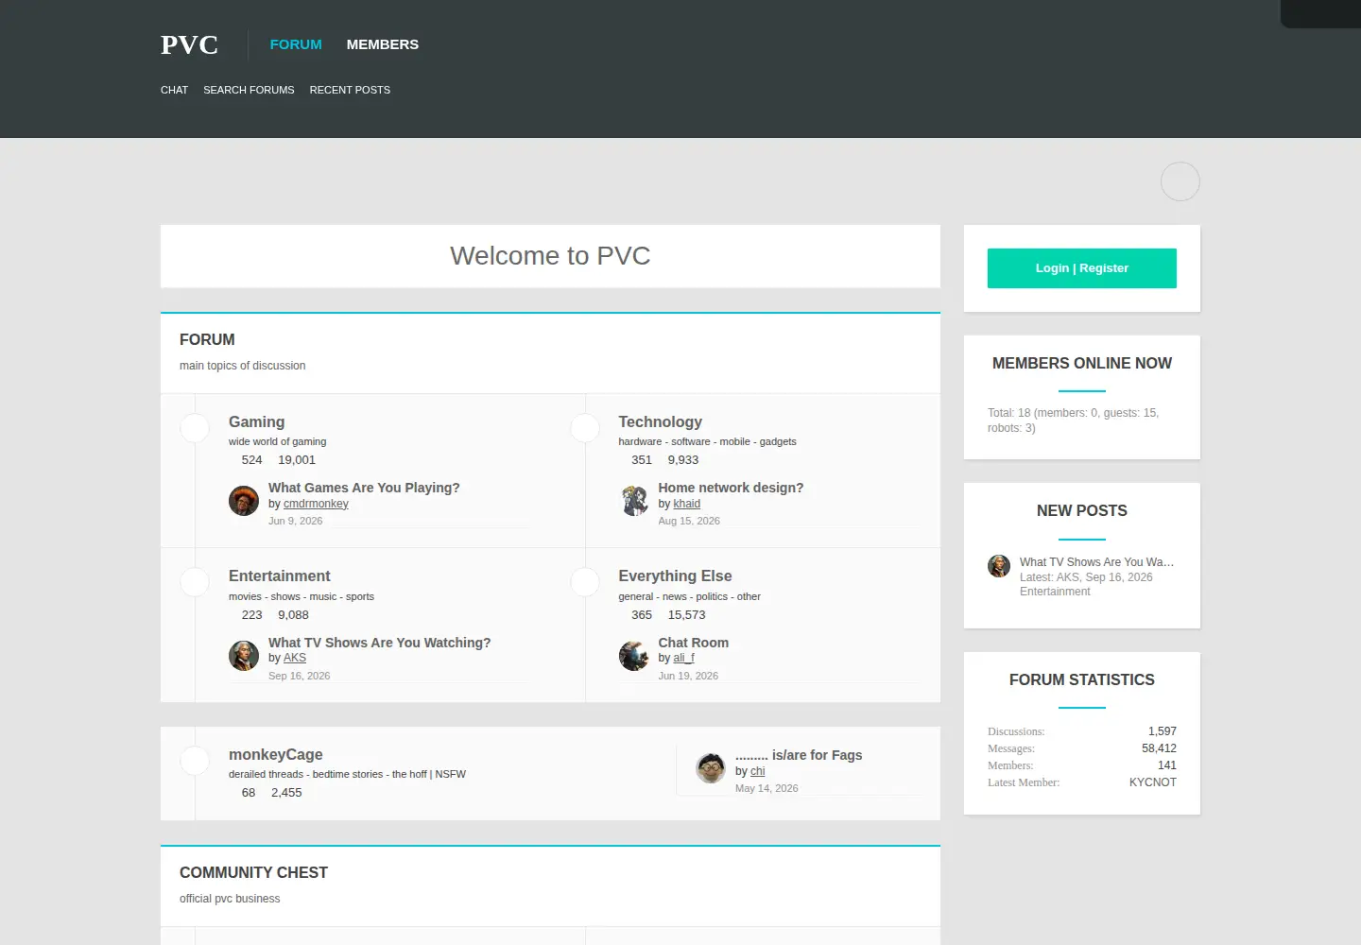The height and width of the screenshot is (945, 1361).
Task: Open the Entertainment forum
Action: [x=280, y=576]
